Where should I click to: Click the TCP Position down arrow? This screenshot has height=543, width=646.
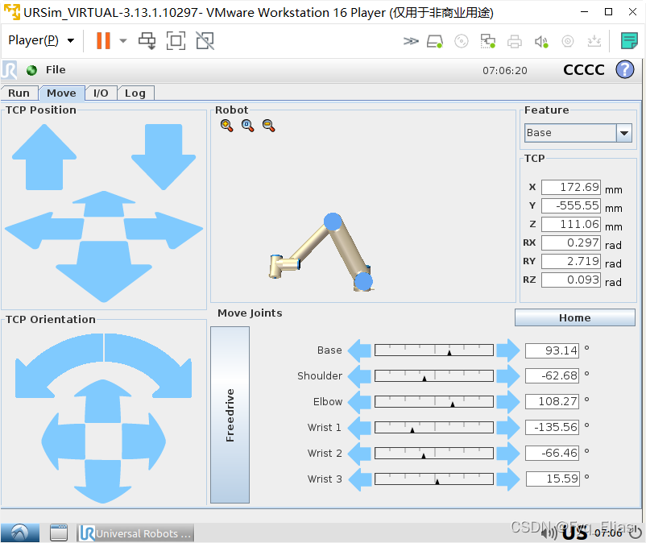click(x=164, y=157)
